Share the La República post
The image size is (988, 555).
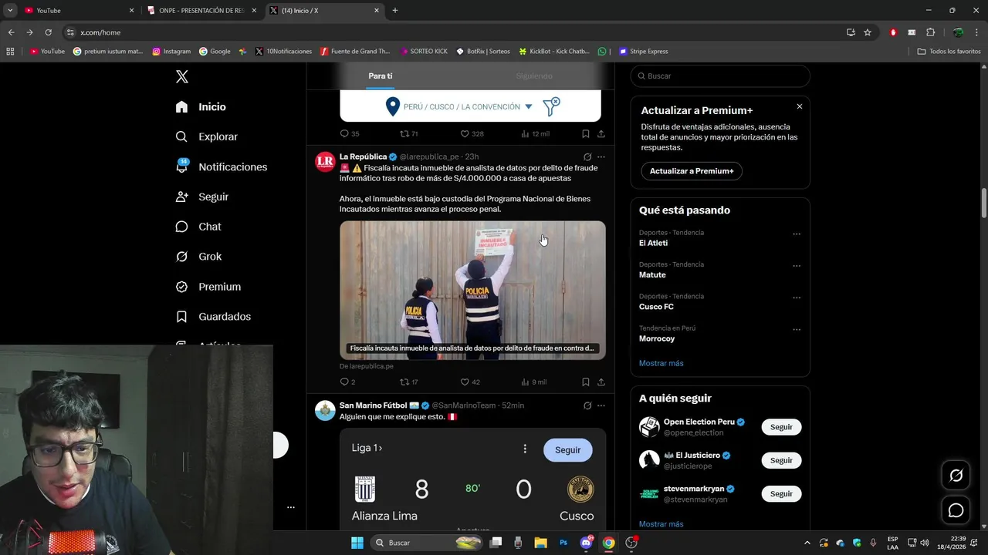coord(601,382)
